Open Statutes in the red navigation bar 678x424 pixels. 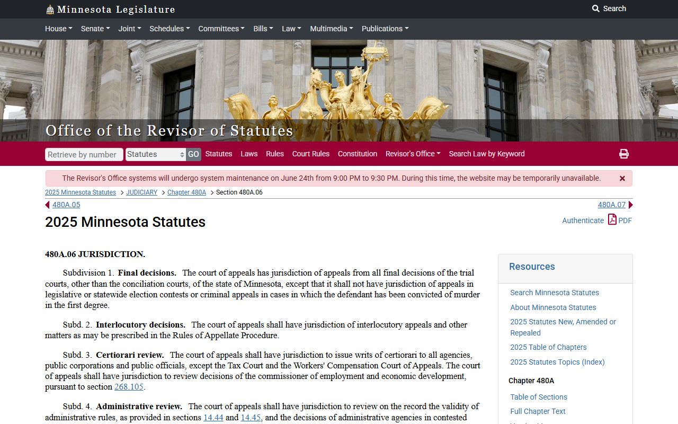219,154
